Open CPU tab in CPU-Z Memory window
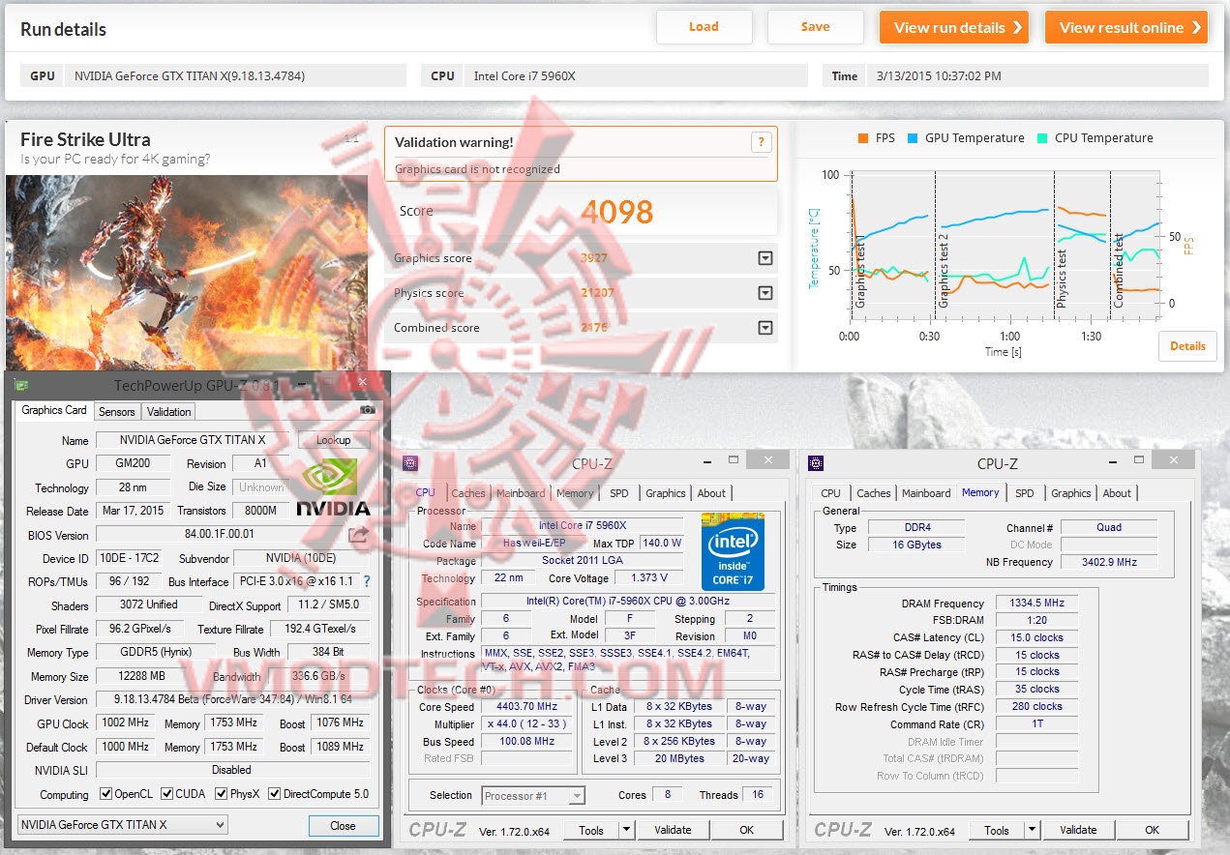1230x855 pixels. tap(830, 493)
